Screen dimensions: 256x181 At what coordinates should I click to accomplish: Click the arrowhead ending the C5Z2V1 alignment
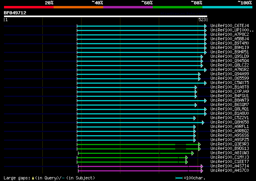(195, 118)
